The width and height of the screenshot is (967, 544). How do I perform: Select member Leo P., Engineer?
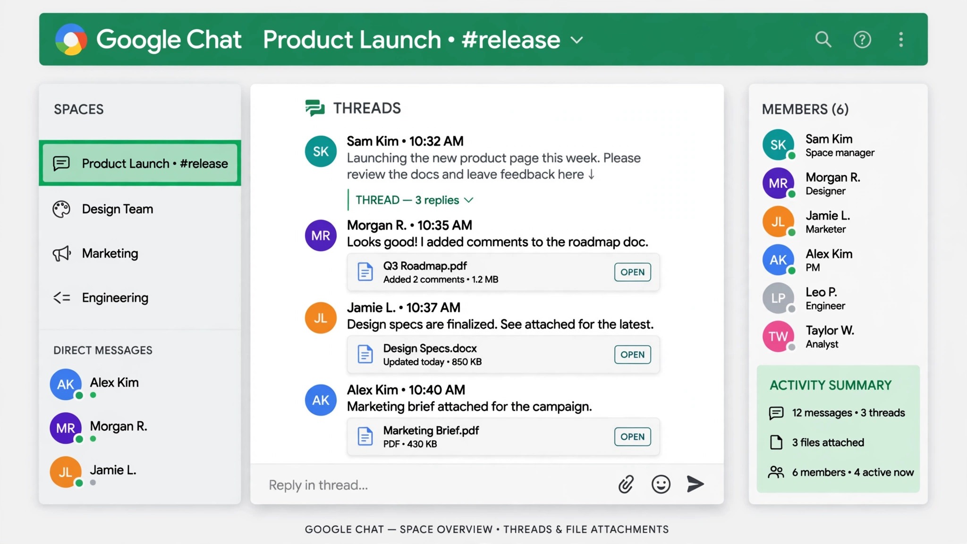tap(838, 298)
